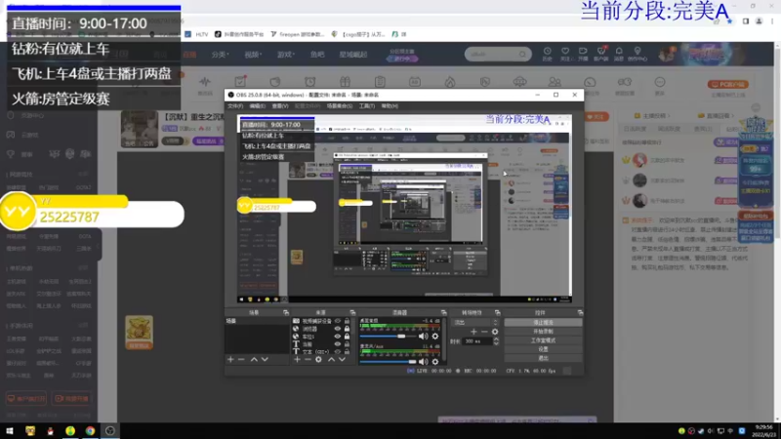Open the 场景集合(S) menu in OBS
The height and width of the screenshot is (439, 781).
click(x=339, y=106)
